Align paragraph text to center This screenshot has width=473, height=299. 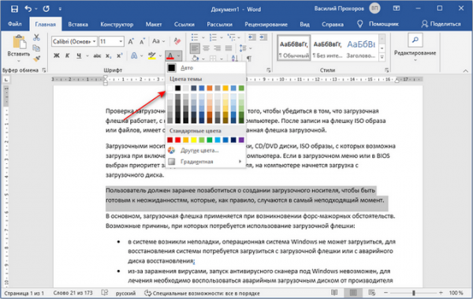(207, 48)
